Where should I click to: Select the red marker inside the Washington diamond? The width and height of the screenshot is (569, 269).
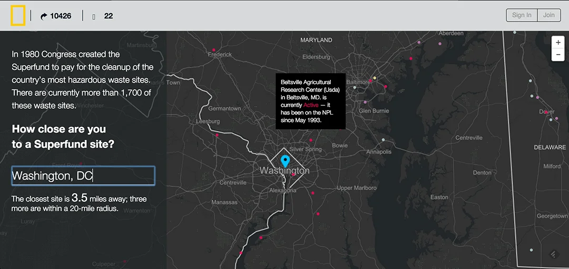pos(293,175)
